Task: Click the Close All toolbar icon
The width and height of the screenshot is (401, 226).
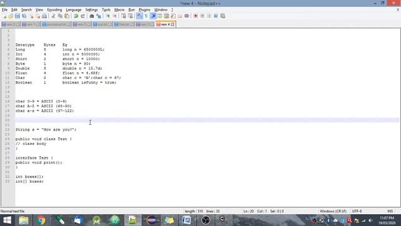Action: click(x=38, y=16)
